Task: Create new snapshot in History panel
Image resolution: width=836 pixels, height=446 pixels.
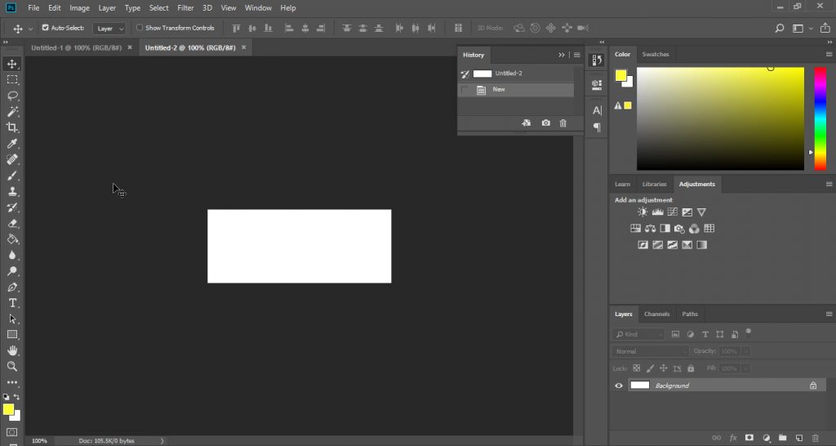Action: (545, 123)
